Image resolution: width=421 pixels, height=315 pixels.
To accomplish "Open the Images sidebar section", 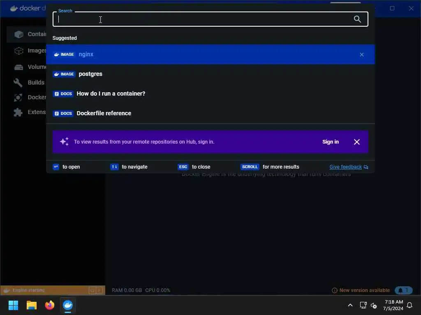I will [x=27, y=50].
